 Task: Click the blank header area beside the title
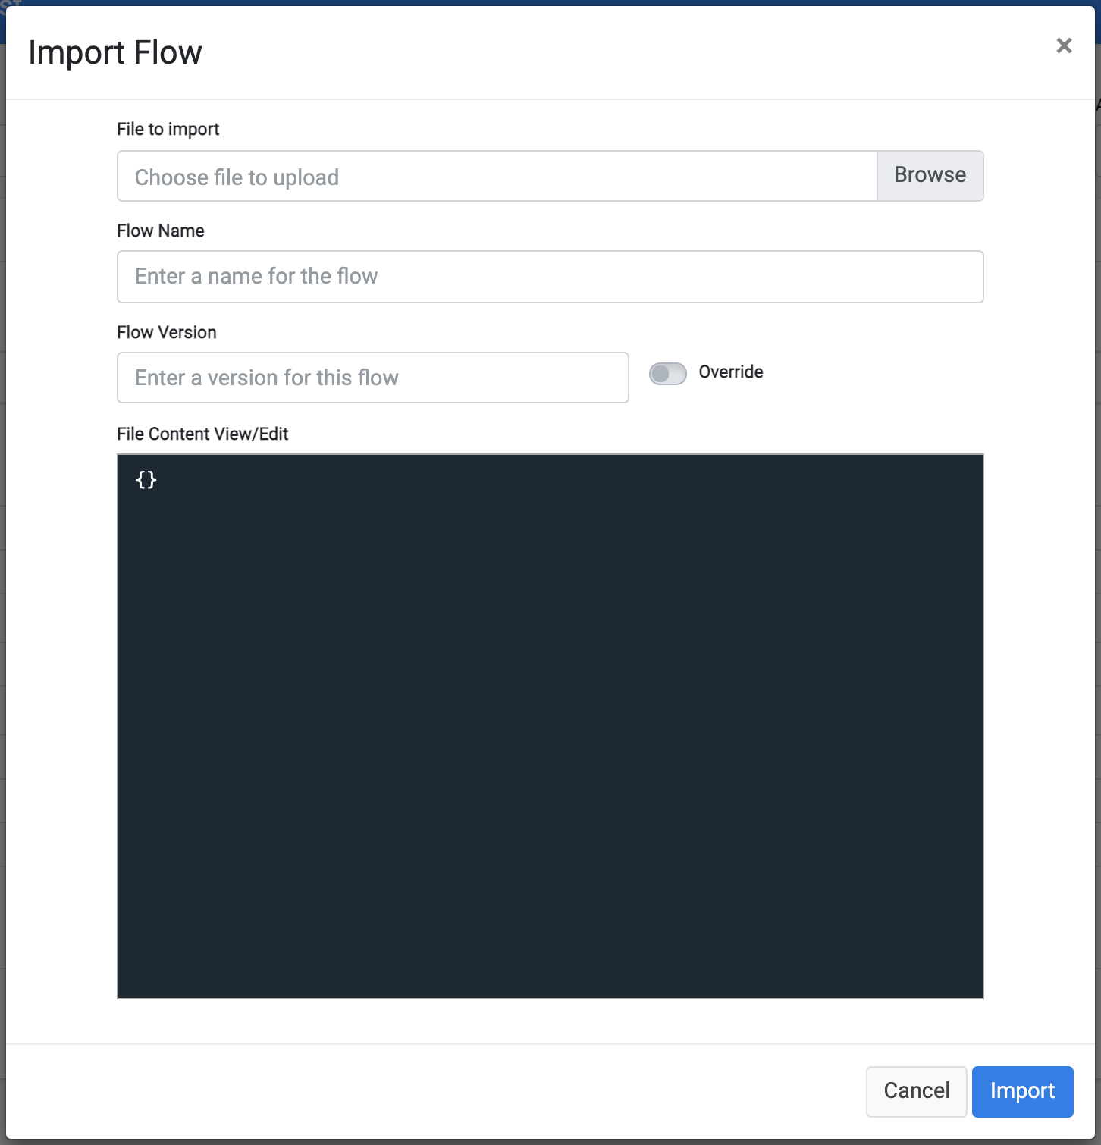[x=622, y=53]
